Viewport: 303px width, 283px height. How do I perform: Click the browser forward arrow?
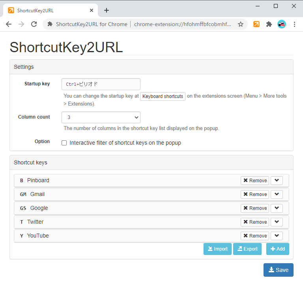(21, 24)
